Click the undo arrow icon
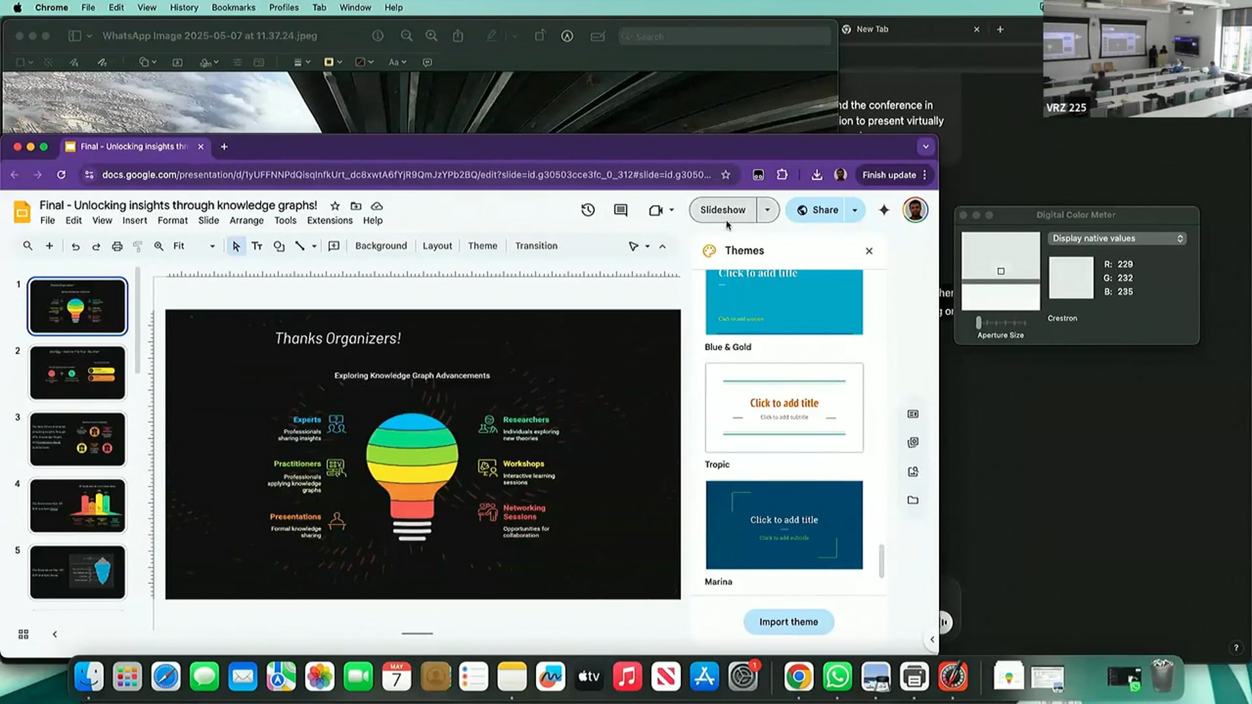Screen dimensions: 1252x704 [76, 246]
